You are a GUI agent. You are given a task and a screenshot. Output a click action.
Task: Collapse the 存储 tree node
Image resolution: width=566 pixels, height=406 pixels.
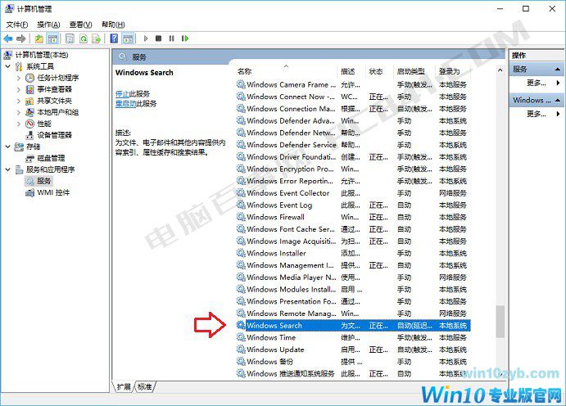click(x=7, y=147)
